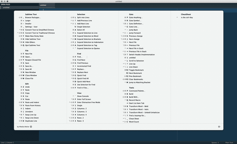The width and height of the screenshot is (237, 144).
Task: Click Scroll to Selection entry
Action: pyautogui.click(x=136, y=61)
